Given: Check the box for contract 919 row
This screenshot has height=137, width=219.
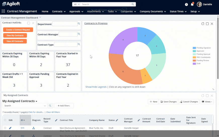Looking at the screenshot, I should click(x=5, y=128).
